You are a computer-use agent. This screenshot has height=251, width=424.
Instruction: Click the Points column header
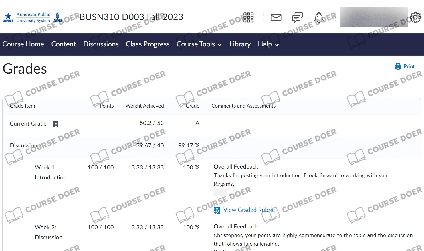point(107,106)
